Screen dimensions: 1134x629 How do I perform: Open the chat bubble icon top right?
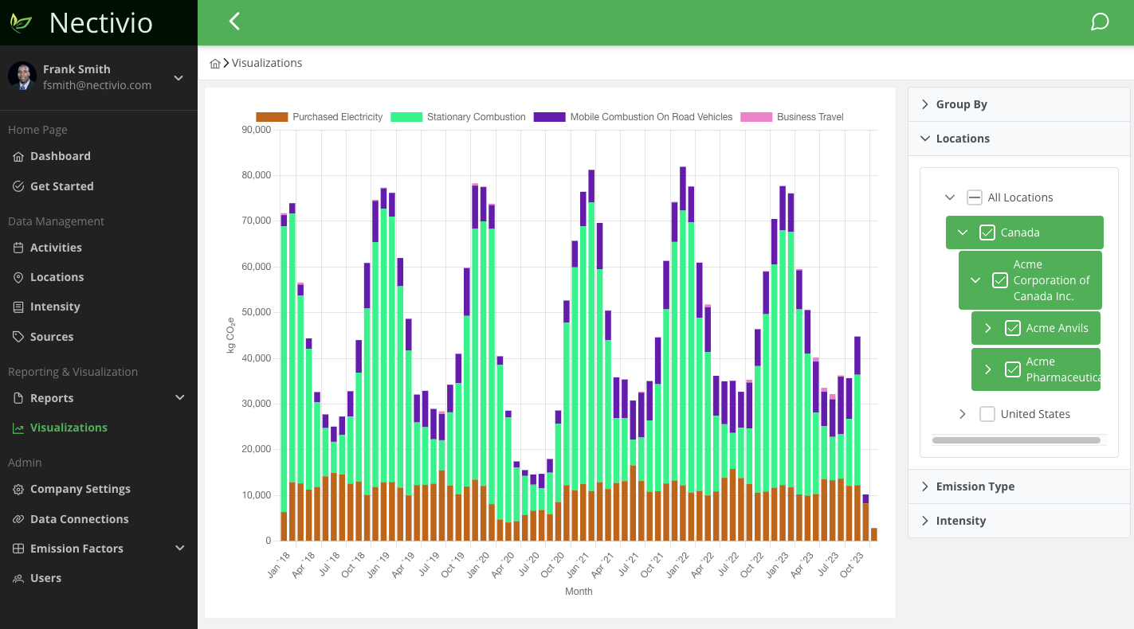(x=1101, y=21)
